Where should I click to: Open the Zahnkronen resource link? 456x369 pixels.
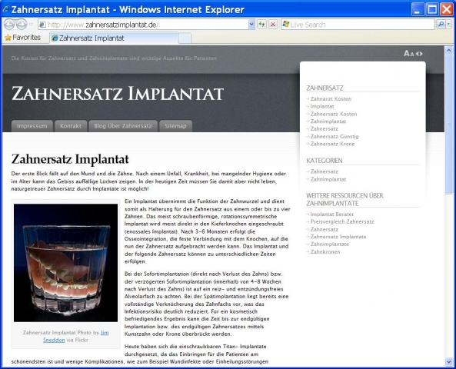tap(325, 252)
